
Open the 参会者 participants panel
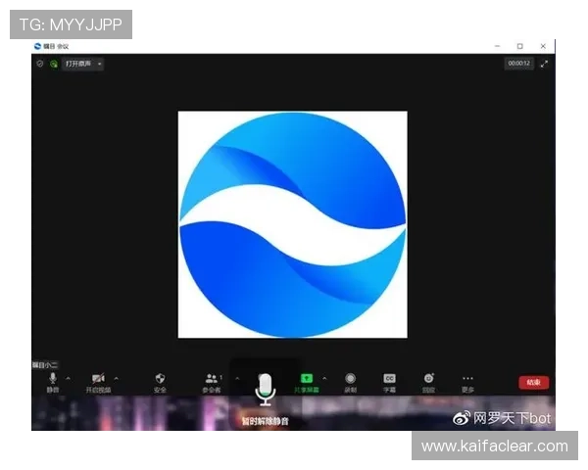tap(212, 382)
